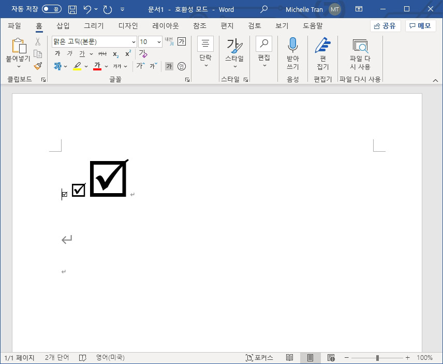Start 받아쓰기 dictation microphone
This screenshot has height=364, width=443.
(293, 53)
